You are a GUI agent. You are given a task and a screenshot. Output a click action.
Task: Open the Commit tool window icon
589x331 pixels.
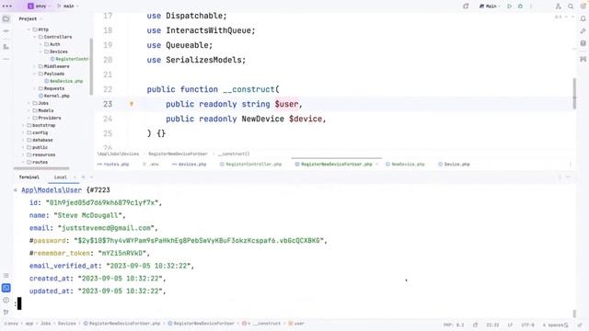pos(6,31)
